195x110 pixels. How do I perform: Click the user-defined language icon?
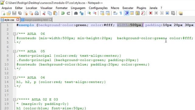pos(132,13)
